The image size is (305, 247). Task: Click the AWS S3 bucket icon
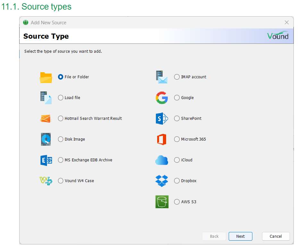[x=162, y=202]
